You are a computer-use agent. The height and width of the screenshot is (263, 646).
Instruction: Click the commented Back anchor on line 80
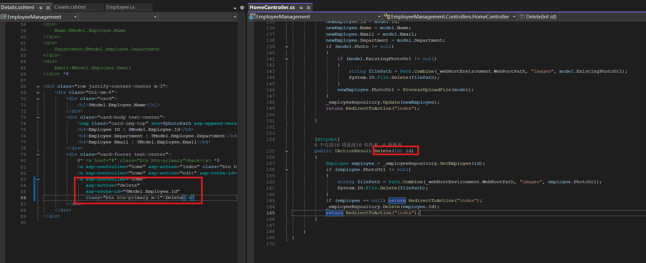point(148,160)
